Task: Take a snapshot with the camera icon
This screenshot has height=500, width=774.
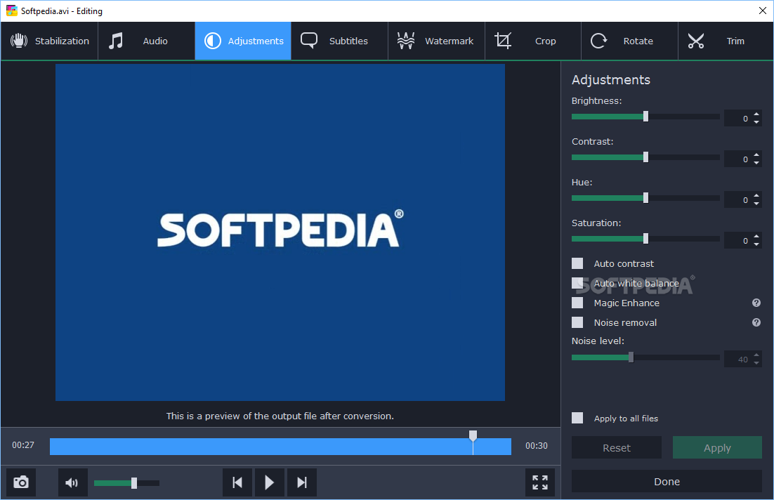Action: coord(21,482)
